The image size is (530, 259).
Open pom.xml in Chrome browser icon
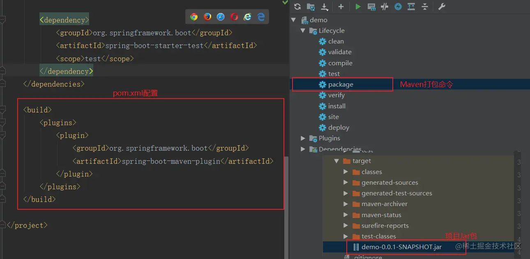194,17
